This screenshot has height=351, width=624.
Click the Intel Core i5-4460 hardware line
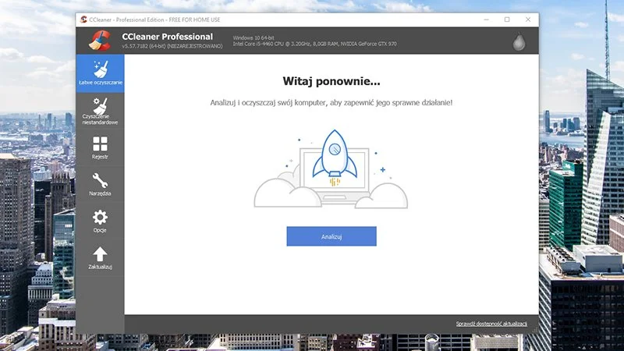(x=315, y=44)
